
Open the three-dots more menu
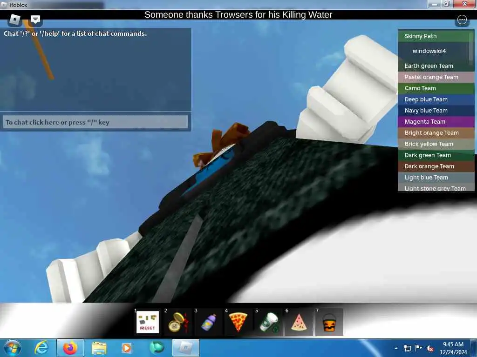point(462,20)
